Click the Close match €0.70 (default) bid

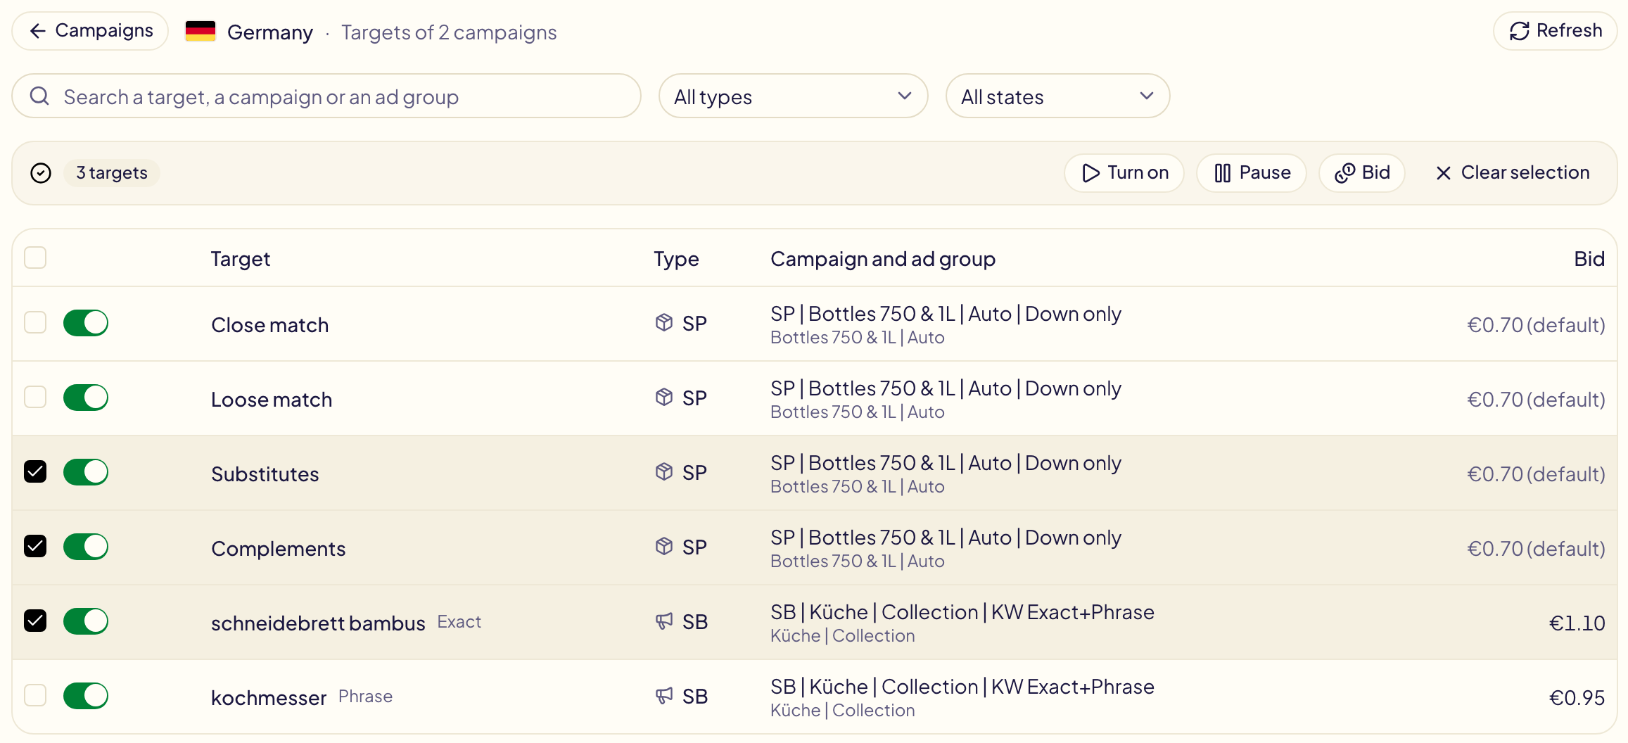click(1536, 324)
